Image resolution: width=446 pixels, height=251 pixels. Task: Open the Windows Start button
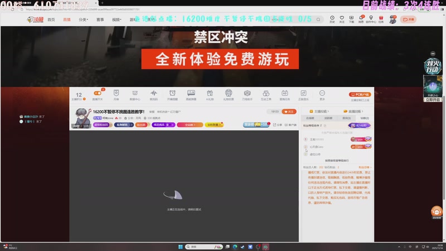point(180,247)
